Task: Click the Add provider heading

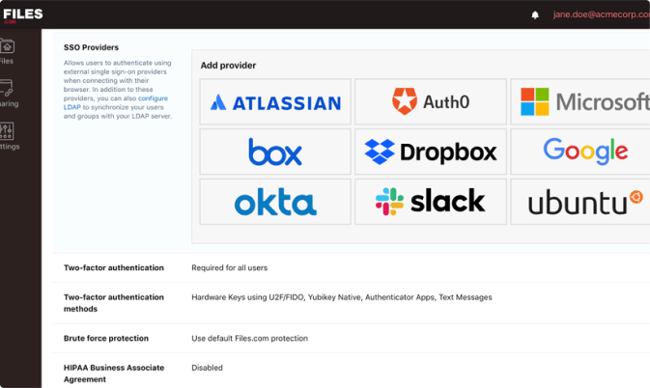Action: tap(228, 66)
